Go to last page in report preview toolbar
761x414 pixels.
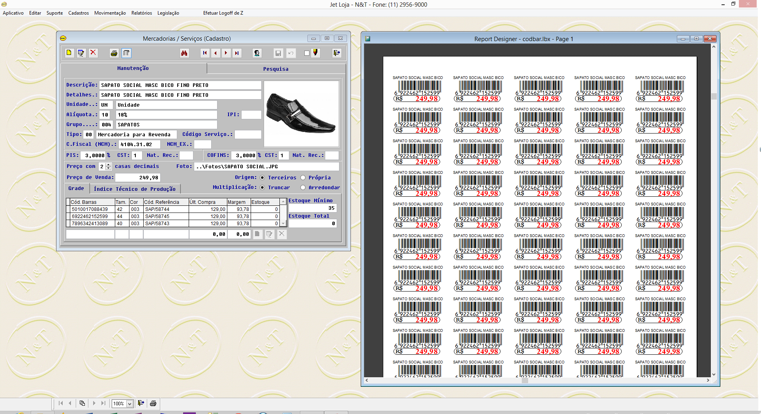[103, 403]
